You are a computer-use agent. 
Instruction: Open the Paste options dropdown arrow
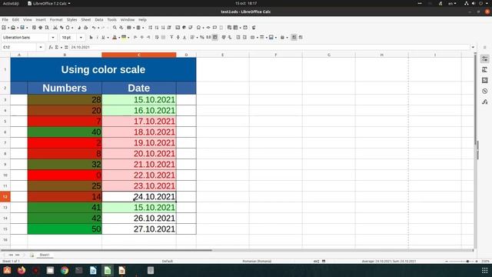click(x=71, y=28)
